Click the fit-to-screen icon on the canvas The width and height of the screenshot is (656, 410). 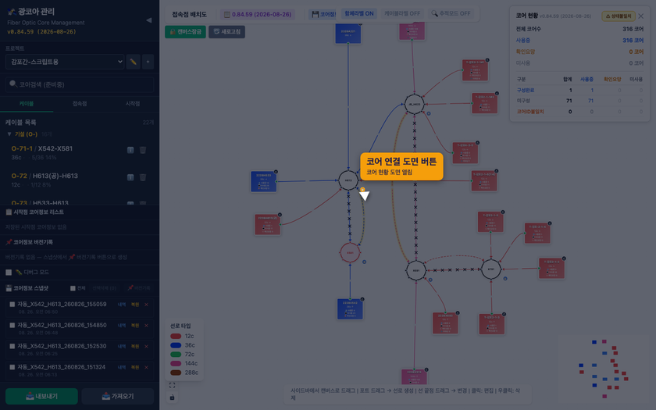click(x=172, y=385)
